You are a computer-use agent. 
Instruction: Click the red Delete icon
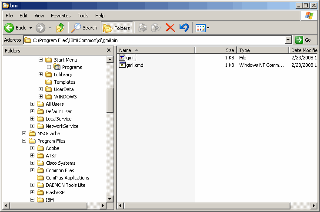click(x=170, y=28)
